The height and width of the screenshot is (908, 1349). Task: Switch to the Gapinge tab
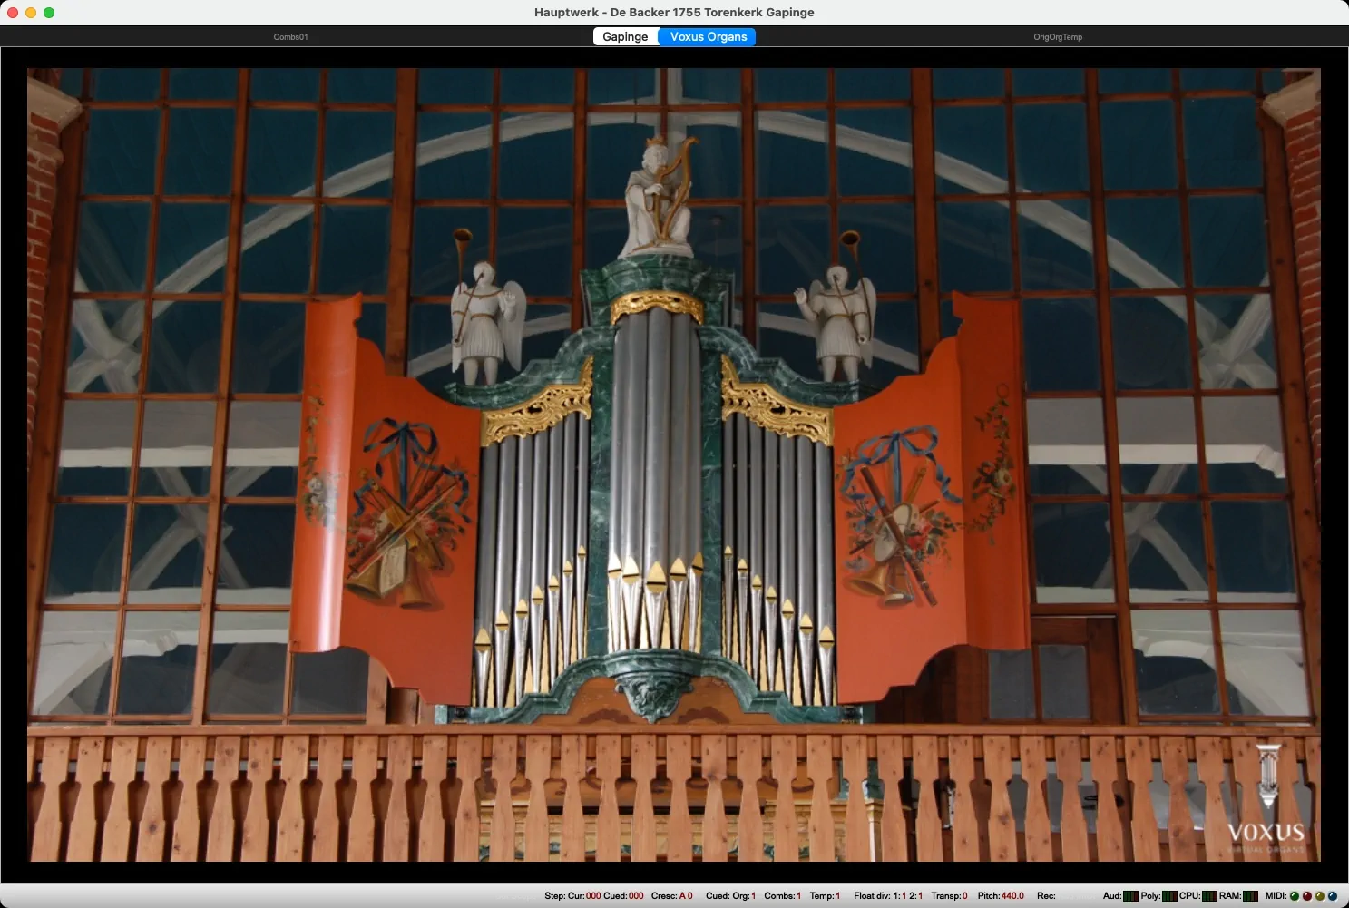[625, 37]
